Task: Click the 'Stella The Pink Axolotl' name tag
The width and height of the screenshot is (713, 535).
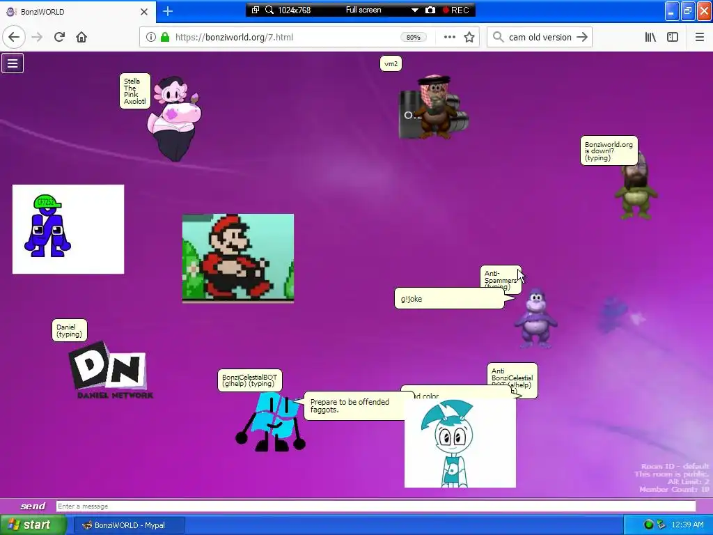Action: tap(135, 91)
